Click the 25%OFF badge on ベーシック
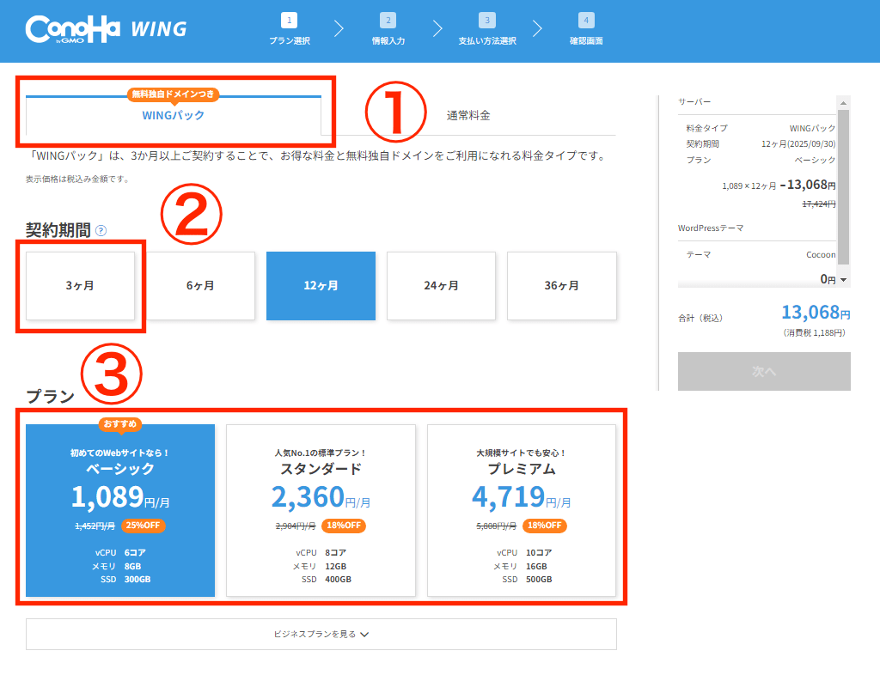Screen dimensions: 880x675 pyautogui.click(x=144, y=526)
